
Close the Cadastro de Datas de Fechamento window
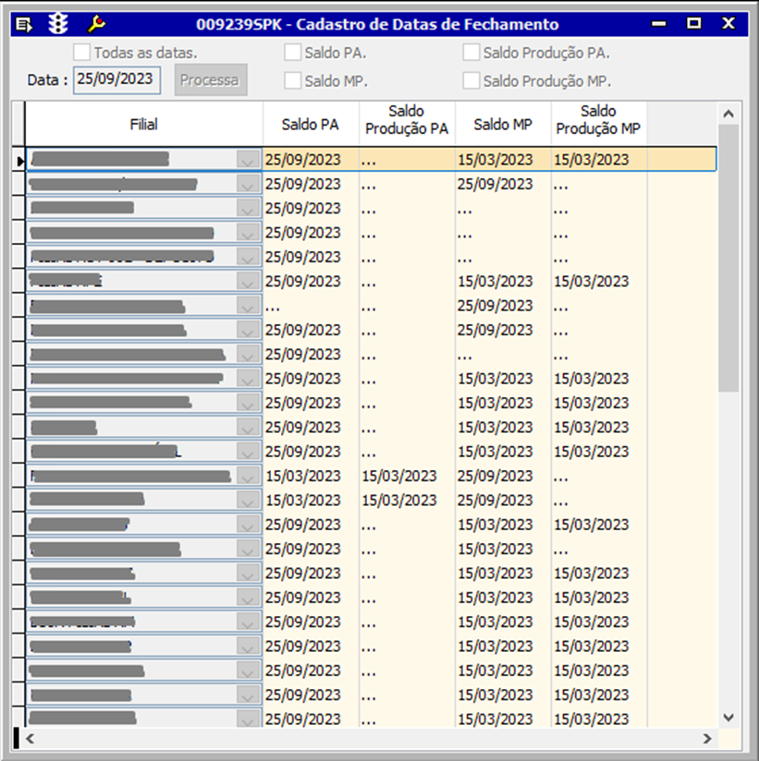(x=728, y=23)
